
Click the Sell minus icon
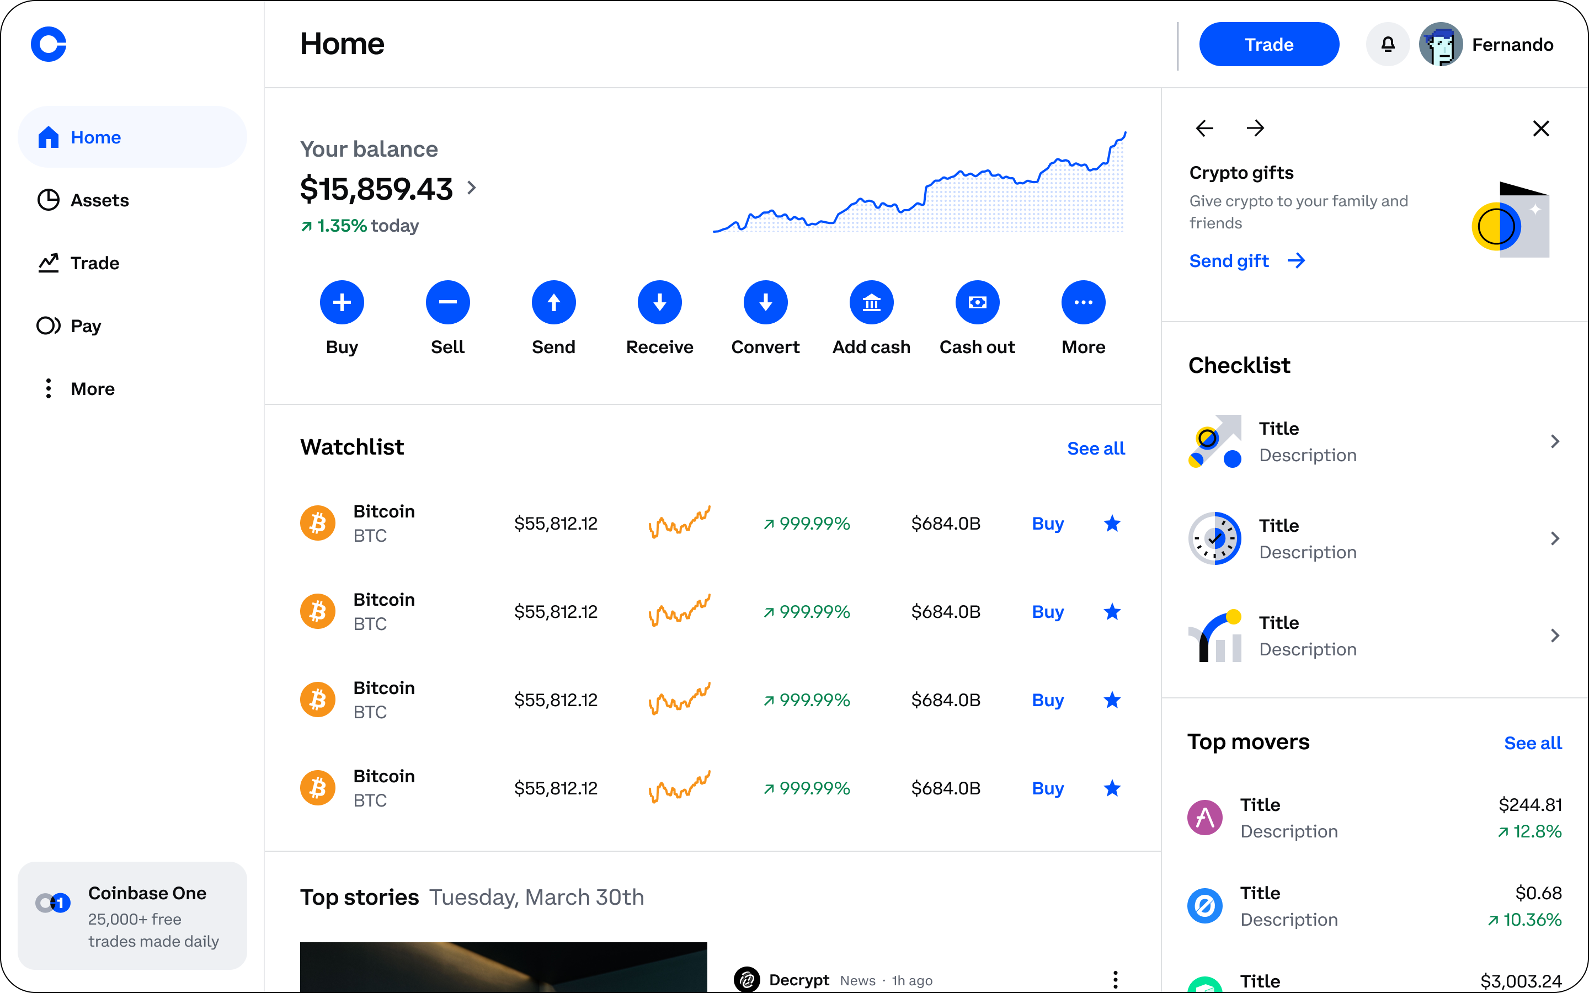click(448, 302)
